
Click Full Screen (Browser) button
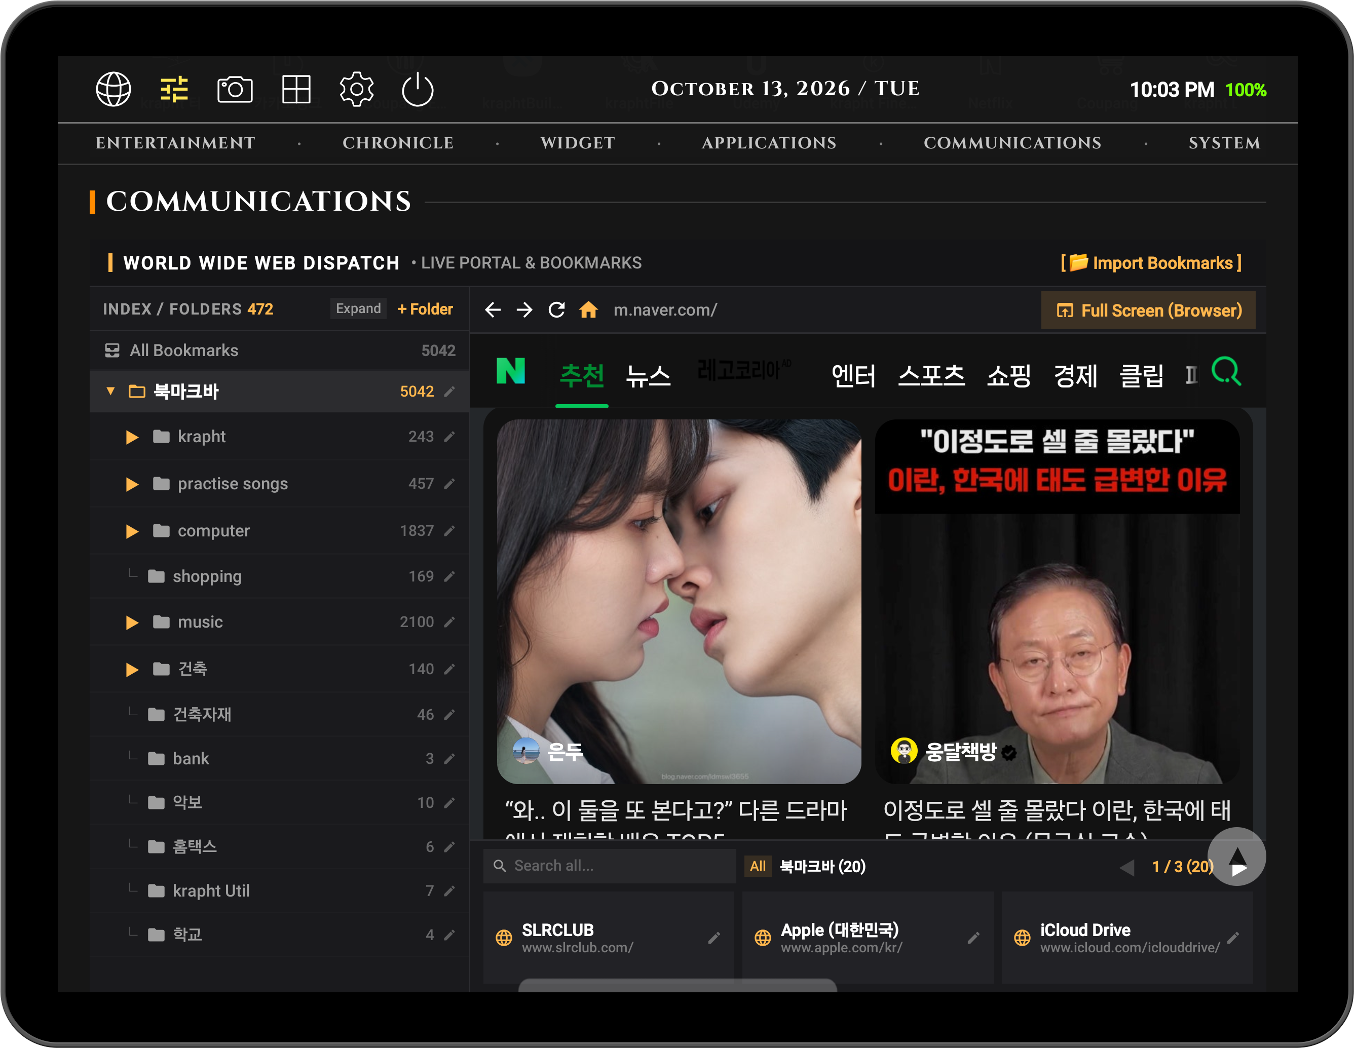[x=1148, y=310]
